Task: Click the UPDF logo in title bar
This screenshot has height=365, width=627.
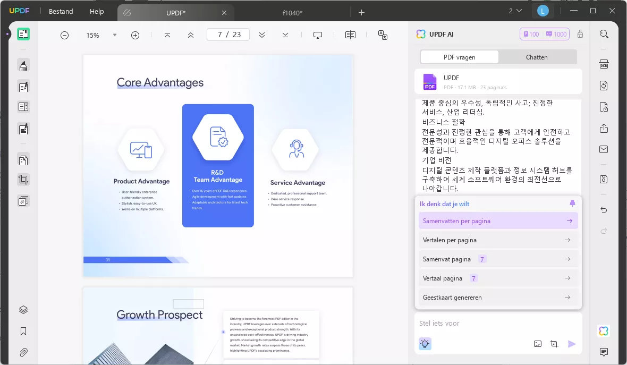Action: [x=19, y=11]
